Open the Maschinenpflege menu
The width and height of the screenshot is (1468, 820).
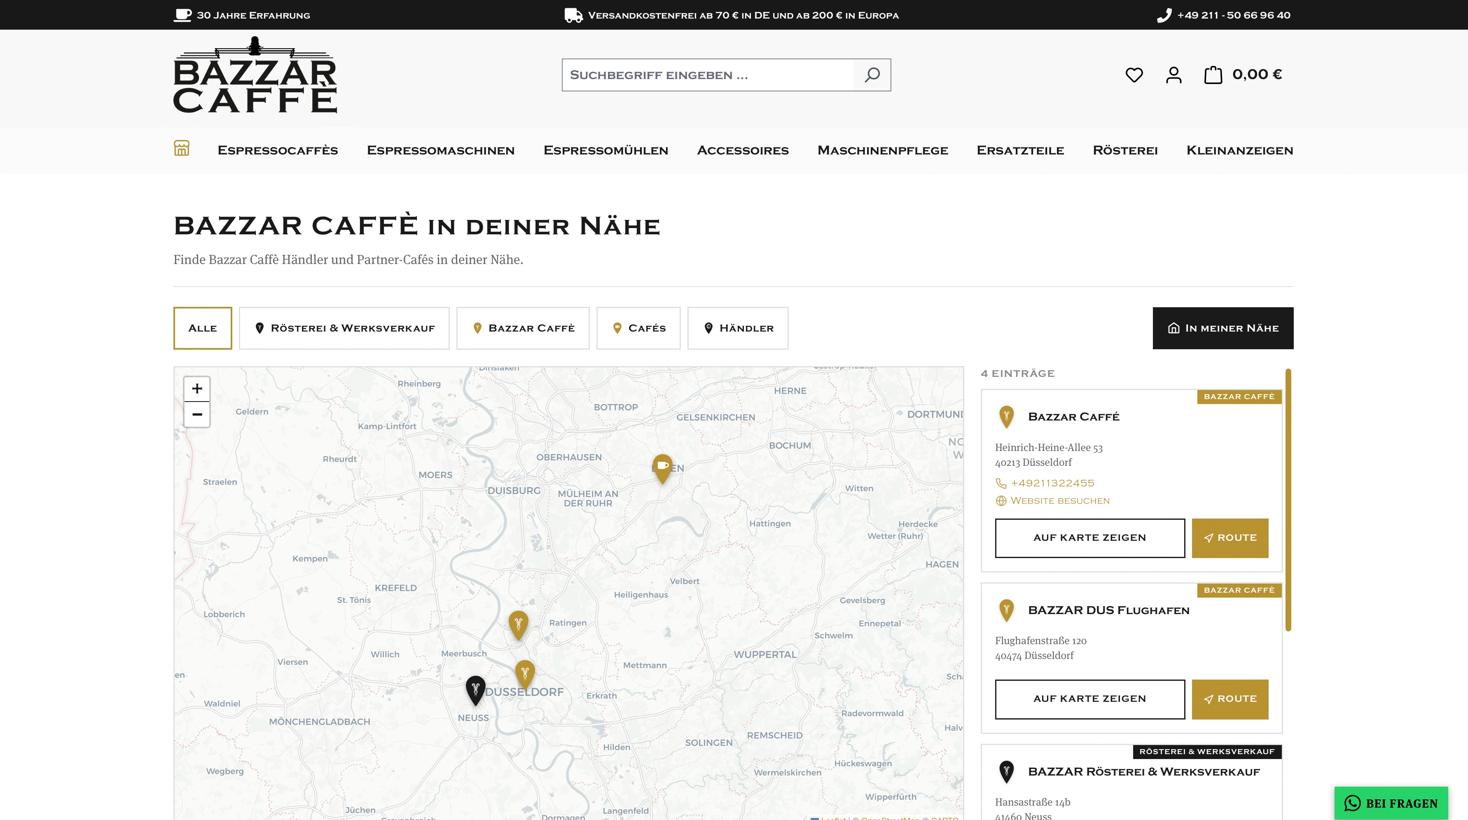[883, 150]
